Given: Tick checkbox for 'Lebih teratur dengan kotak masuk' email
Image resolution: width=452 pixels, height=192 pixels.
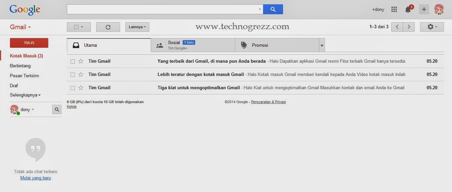Looking at the screenshot, I should (x=73, y=75).
